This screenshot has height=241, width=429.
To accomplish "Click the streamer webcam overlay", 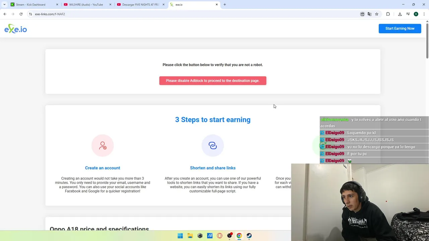I will (x=360, y=202).
